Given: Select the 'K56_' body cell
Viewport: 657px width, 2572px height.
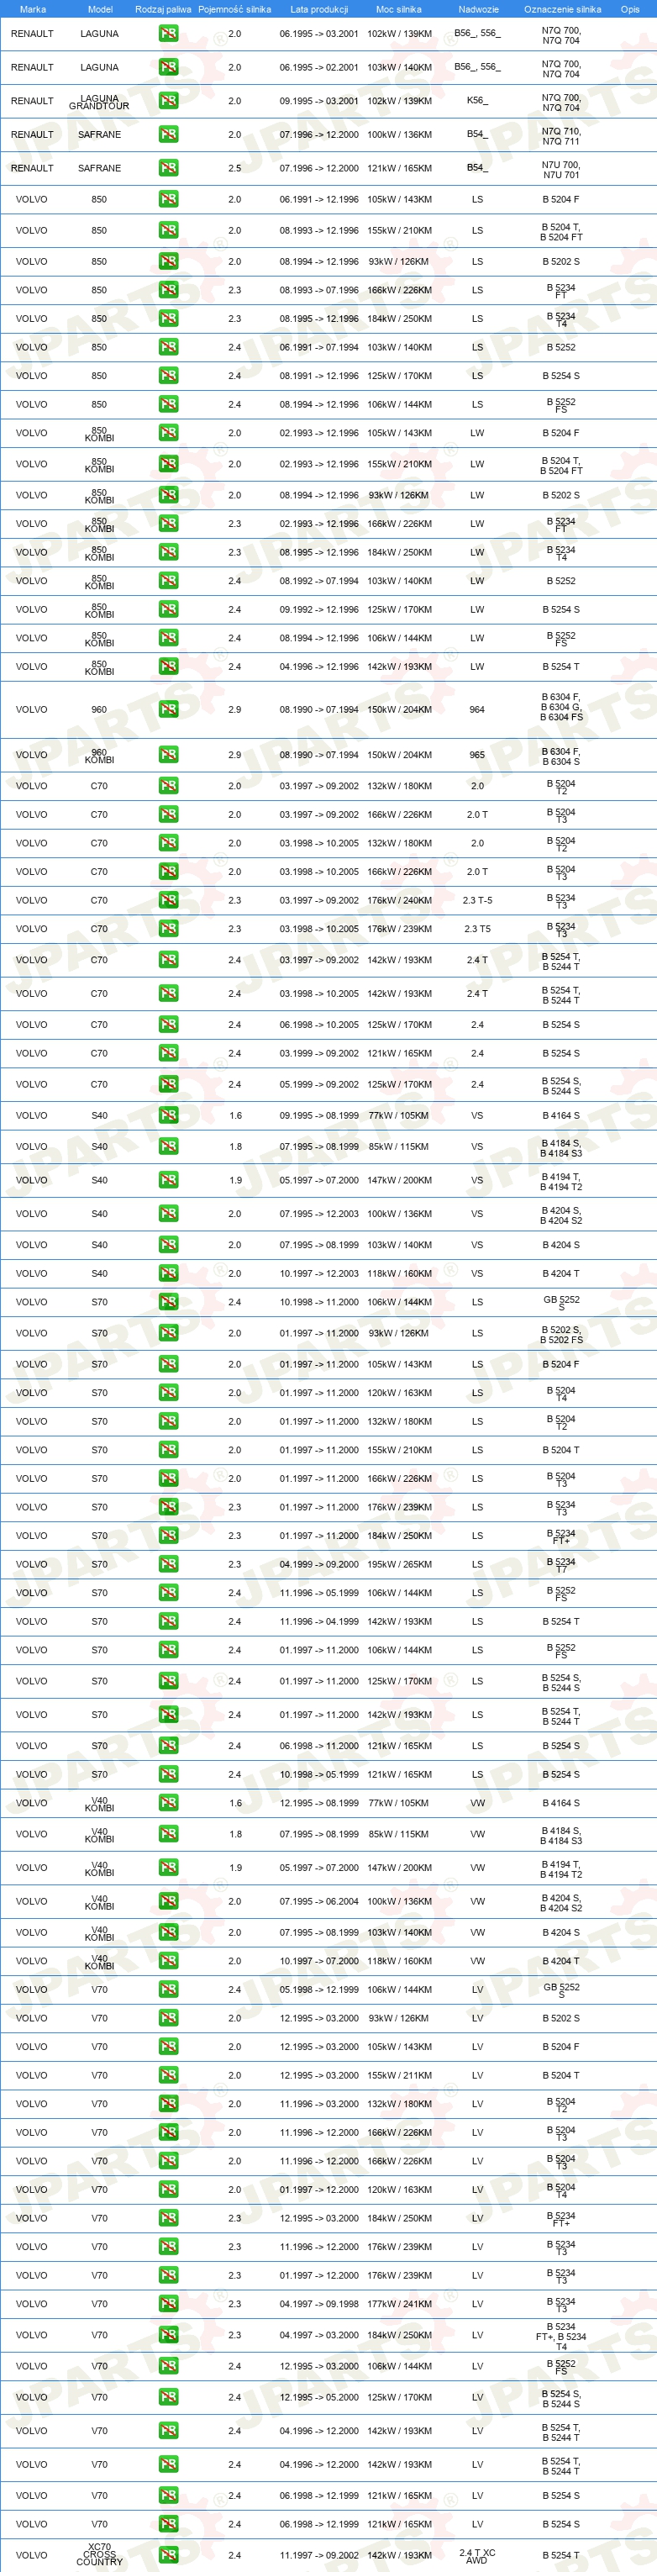Looking at the screenshot, I should point(477,101).
